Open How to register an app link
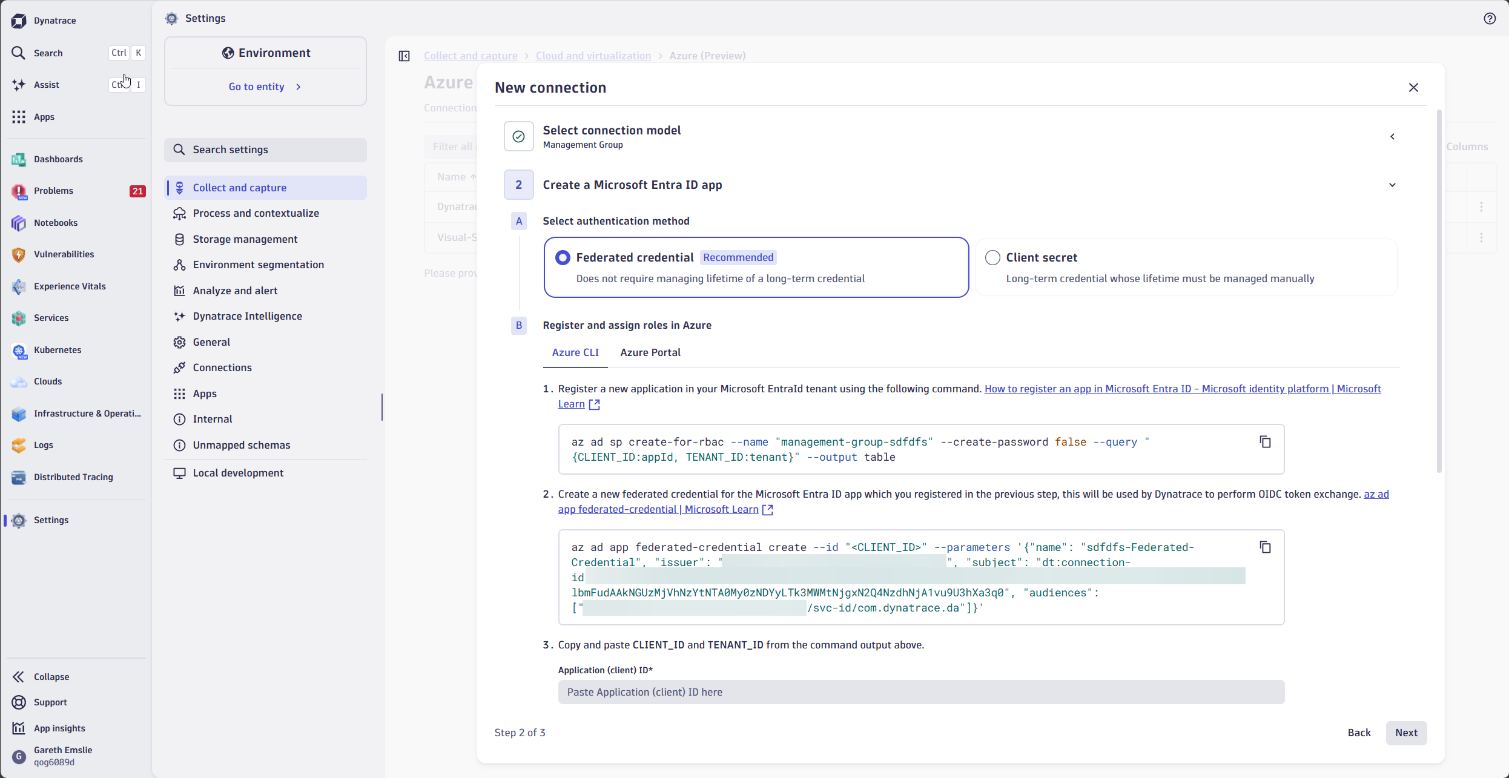Image resolution: width=1509 pixels, height=778 pixels. (x=1183, y=389)
